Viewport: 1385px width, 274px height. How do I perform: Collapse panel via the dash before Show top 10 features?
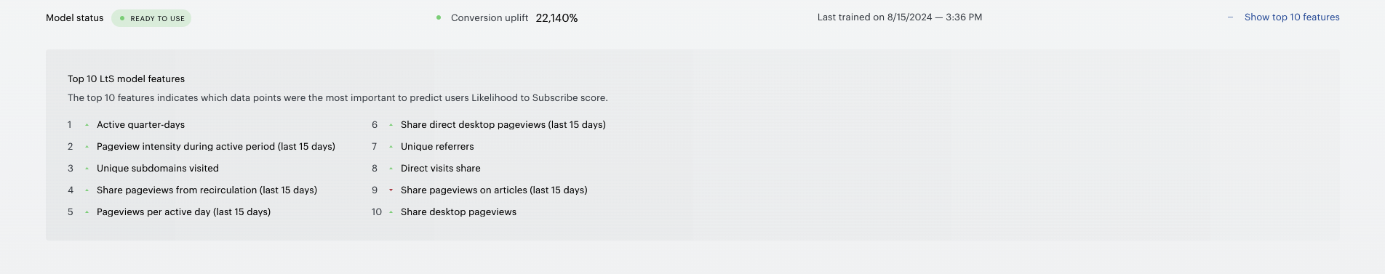1230,17
